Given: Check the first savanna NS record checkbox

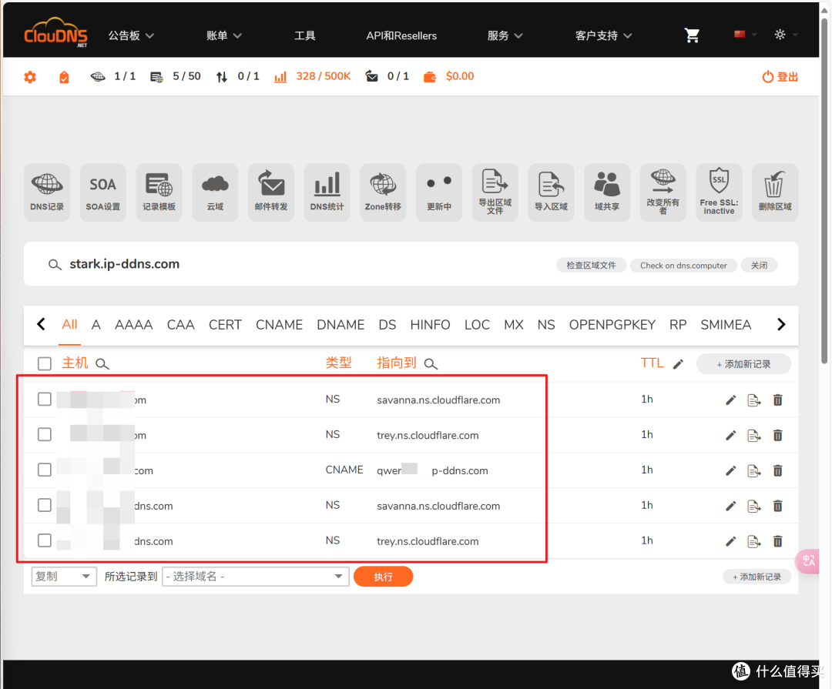Looking at the screenshot, I should point(45,399).
